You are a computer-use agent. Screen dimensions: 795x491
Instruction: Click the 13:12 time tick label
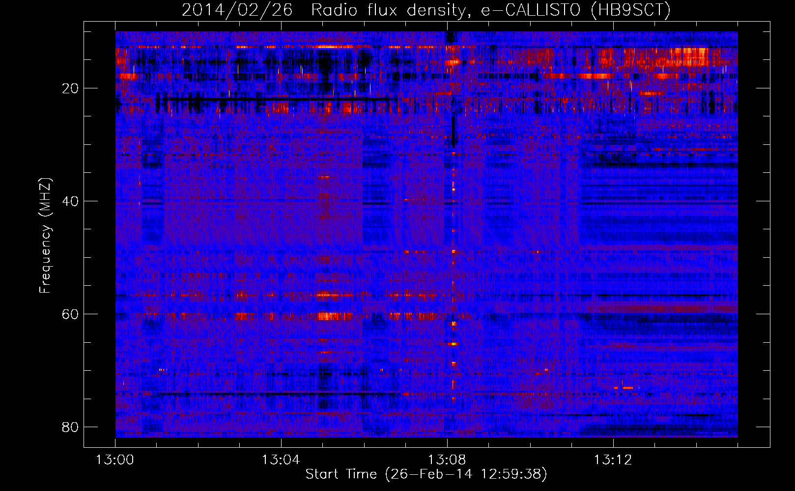click(613, 460)
